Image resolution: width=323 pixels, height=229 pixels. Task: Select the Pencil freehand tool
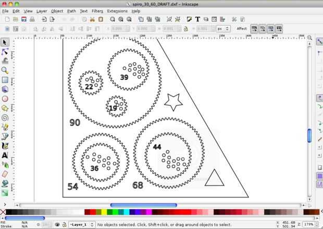tap(5, 127)
